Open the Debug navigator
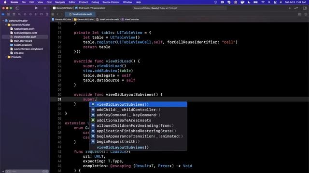This screenshot has height=173, width=309. pos(36,14)
